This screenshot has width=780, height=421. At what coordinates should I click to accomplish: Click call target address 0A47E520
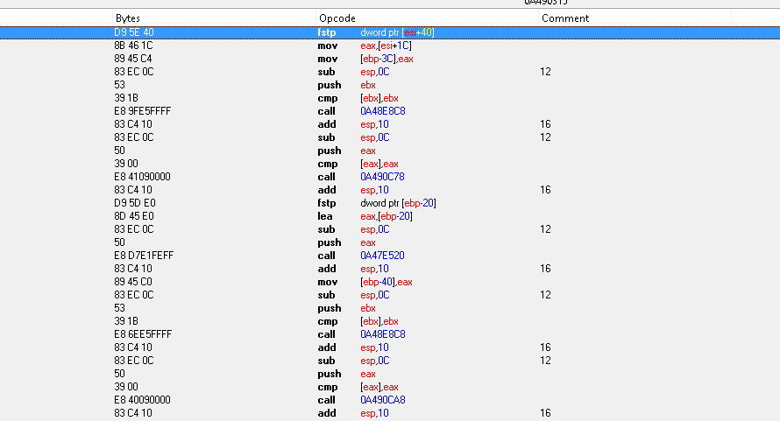click(x=382, y=256)
